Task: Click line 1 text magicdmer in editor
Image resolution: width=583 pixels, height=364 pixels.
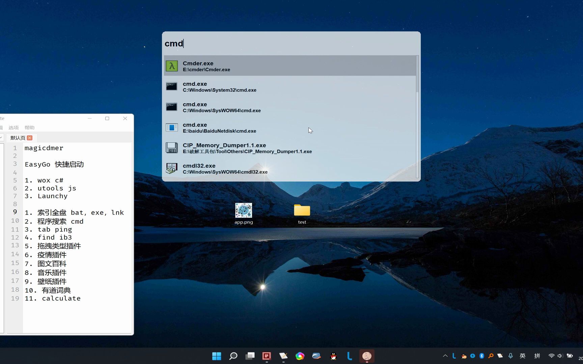Action: tap(44, 148)
